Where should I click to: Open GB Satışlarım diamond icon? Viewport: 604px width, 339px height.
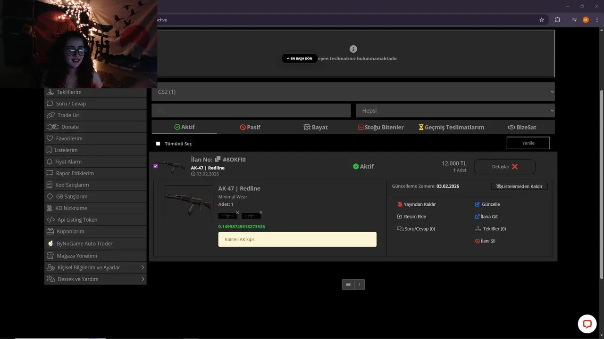click(50, 196)
